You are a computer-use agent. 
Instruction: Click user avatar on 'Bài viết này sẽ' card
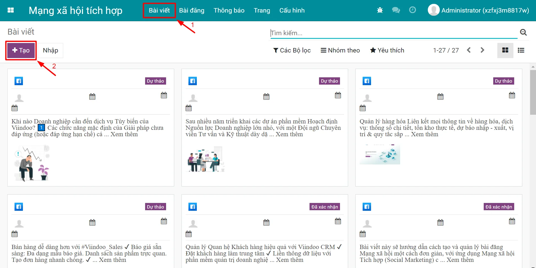pos(367,224)
